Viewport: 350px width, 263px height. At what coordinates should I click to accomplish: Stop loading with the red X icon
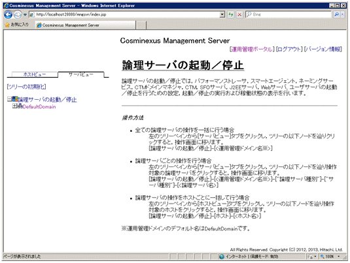(239, 14)
